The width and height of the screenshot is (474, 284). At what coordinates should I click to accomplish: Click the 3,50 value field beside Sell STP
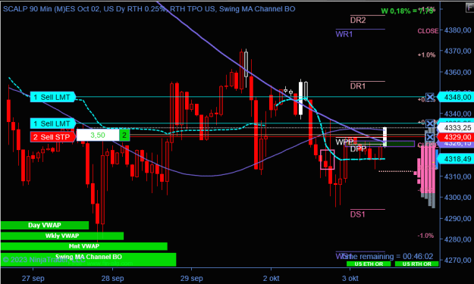coord(98,136)
